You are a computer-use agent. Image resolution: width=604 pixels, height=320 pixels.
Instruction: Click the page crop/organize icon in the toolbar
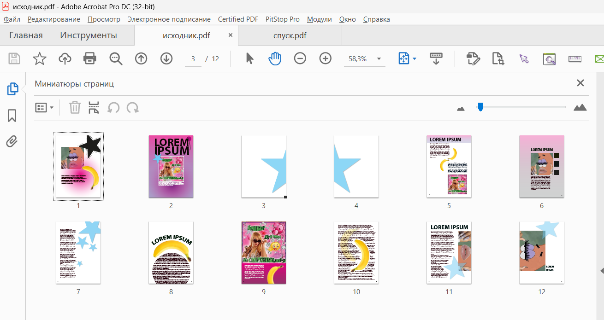[x=498, y=58]
